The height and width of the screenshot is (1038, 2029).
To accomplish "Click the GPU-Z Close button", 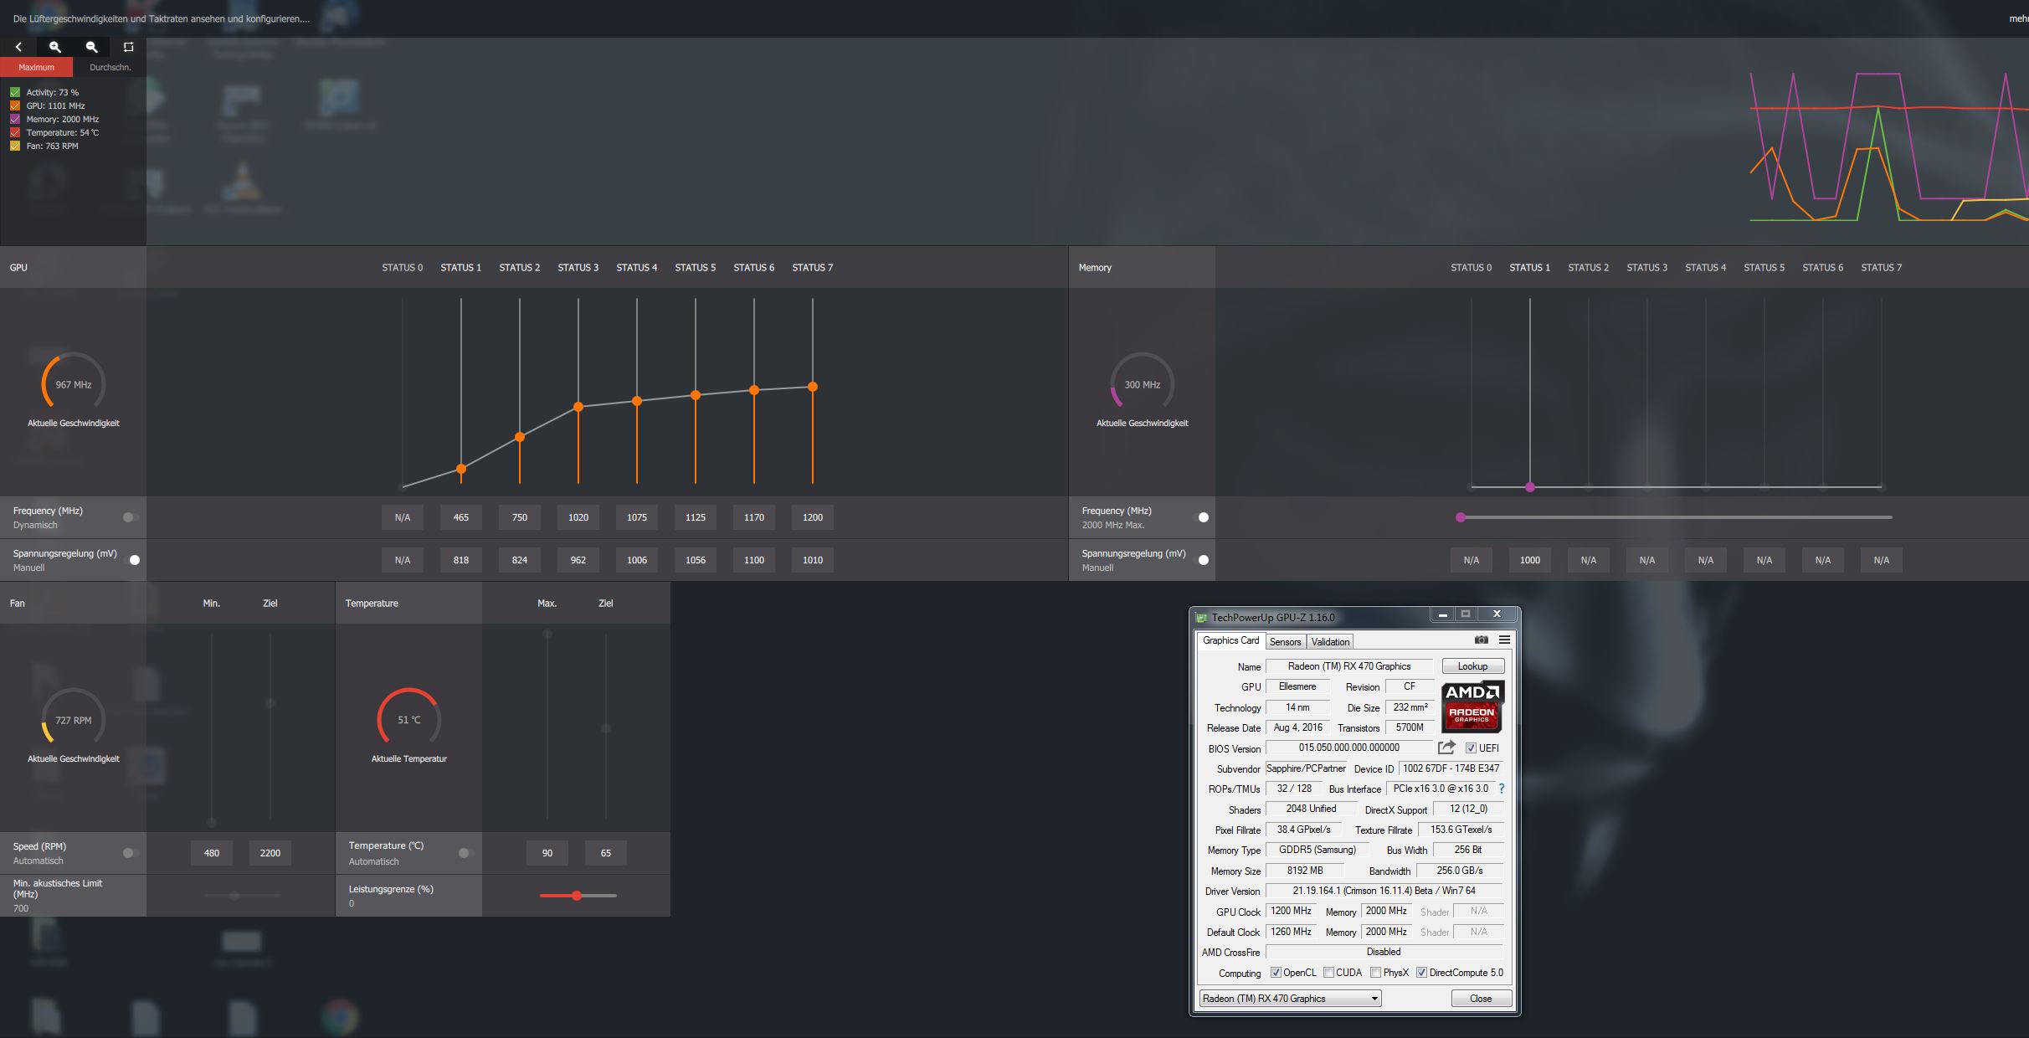I will tap(1480, 998).
